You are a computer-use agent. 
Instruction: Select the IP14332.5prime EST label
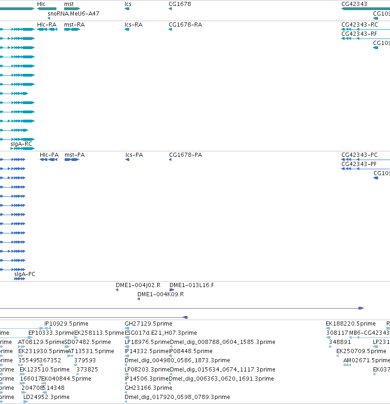point(147,351)
